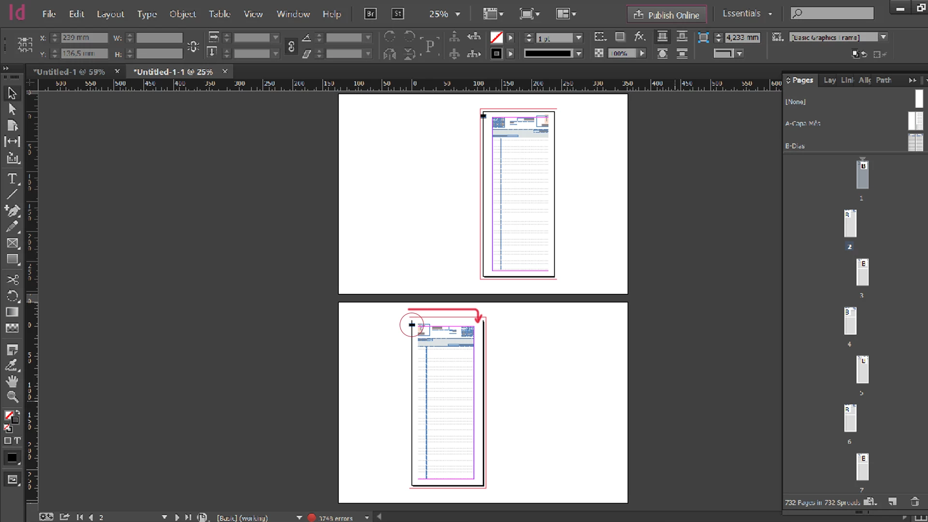Create new page in Pages panel

892,502
